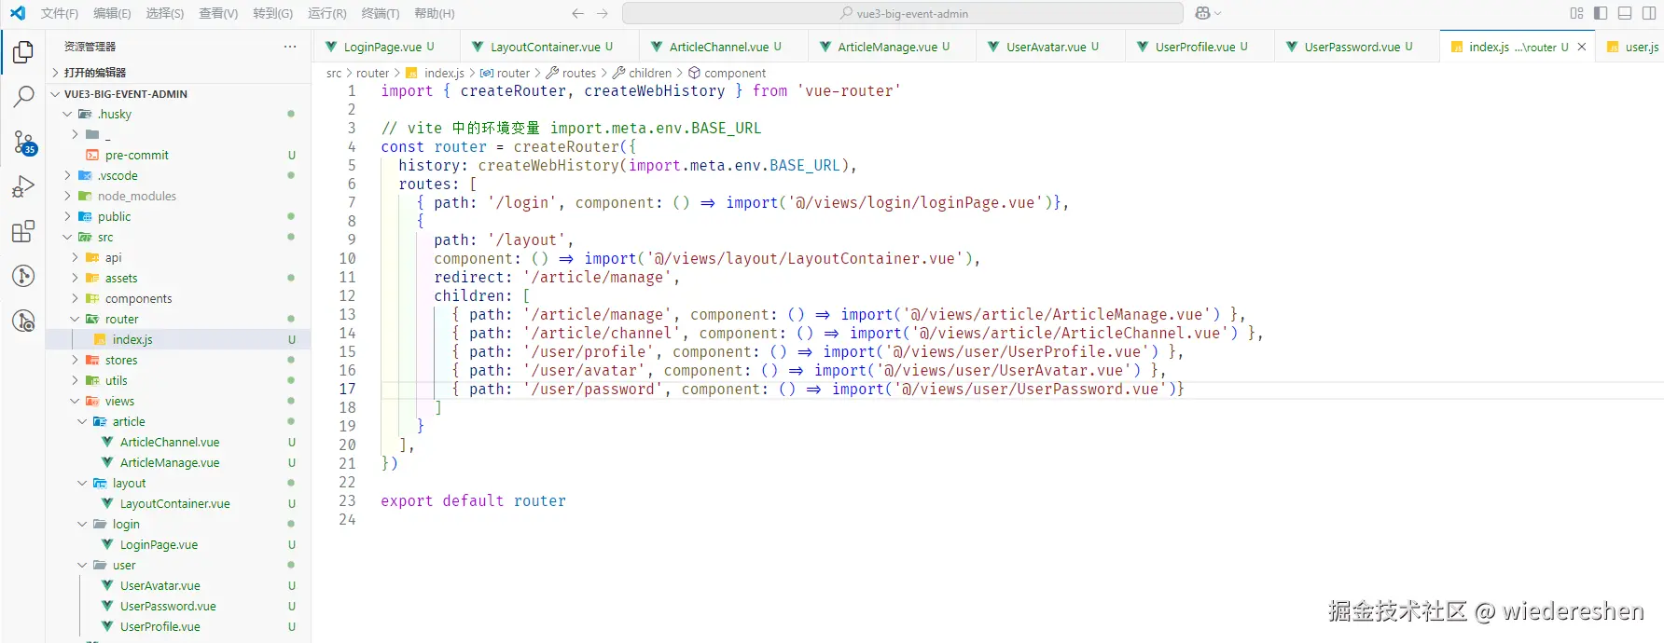Collapse the router folder

tap(177, 319)
